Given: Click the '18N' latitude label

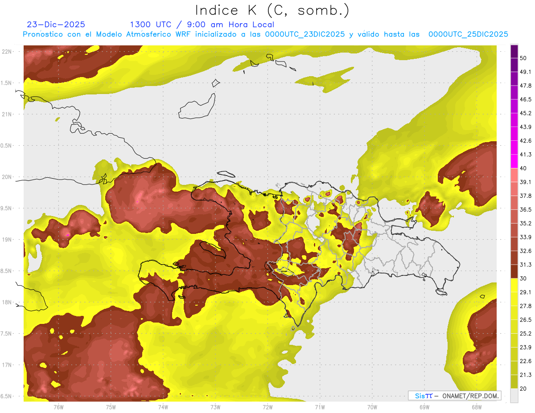Looking at the screenshot, I should [7, 303].
